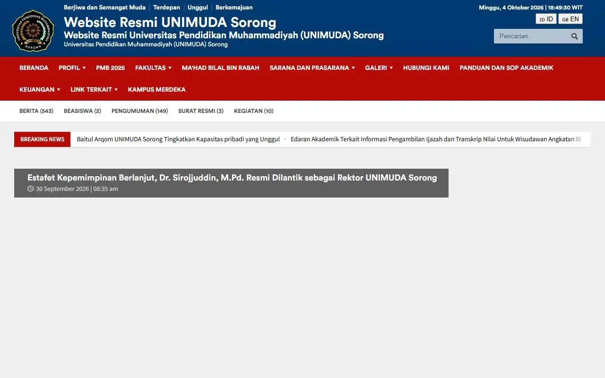This screenshot has width=605, height=378.
Task: Click the Website Resmi UNIMUDA Sorong title
Action: point(170,22)
